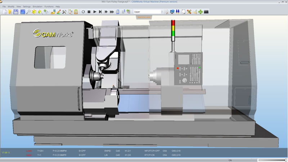Click the WP,RTCP=OFF status entry
The image size is (288, 162).
tap(152, 151)
